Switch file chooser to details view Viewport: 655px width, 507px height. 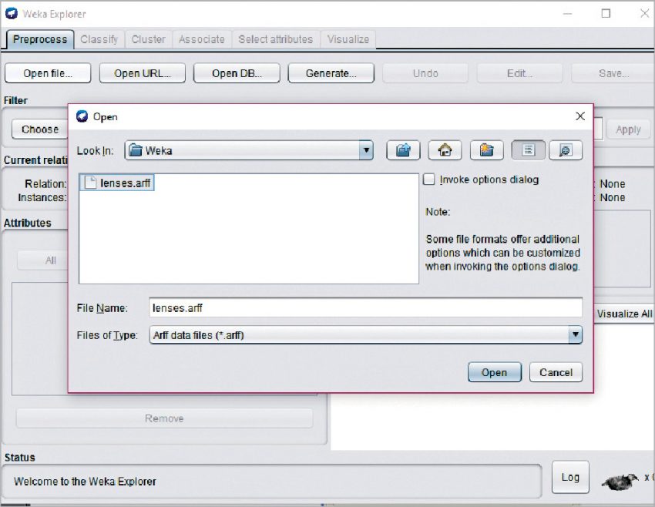click(x=566, y=149)
